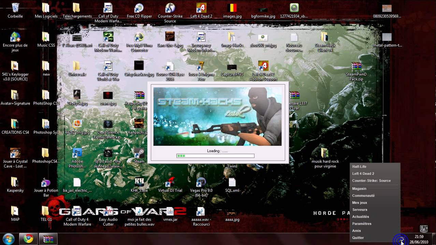Click the taskbar clock showing 21:59
This screenshot has height=245, width=436.
tap(419, 239)
